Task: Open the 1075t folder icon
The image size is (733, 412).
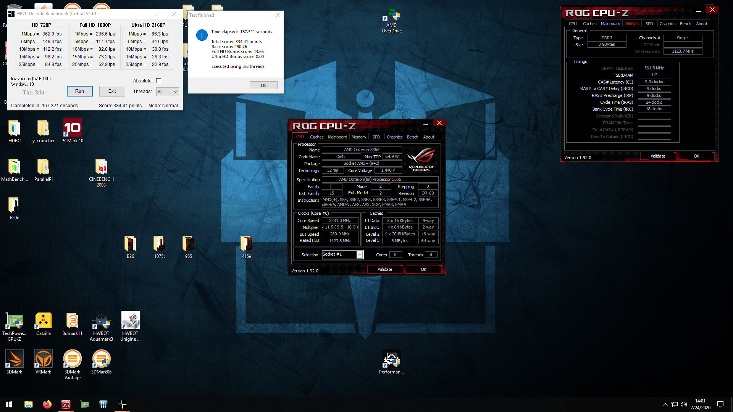Action: 159,247
